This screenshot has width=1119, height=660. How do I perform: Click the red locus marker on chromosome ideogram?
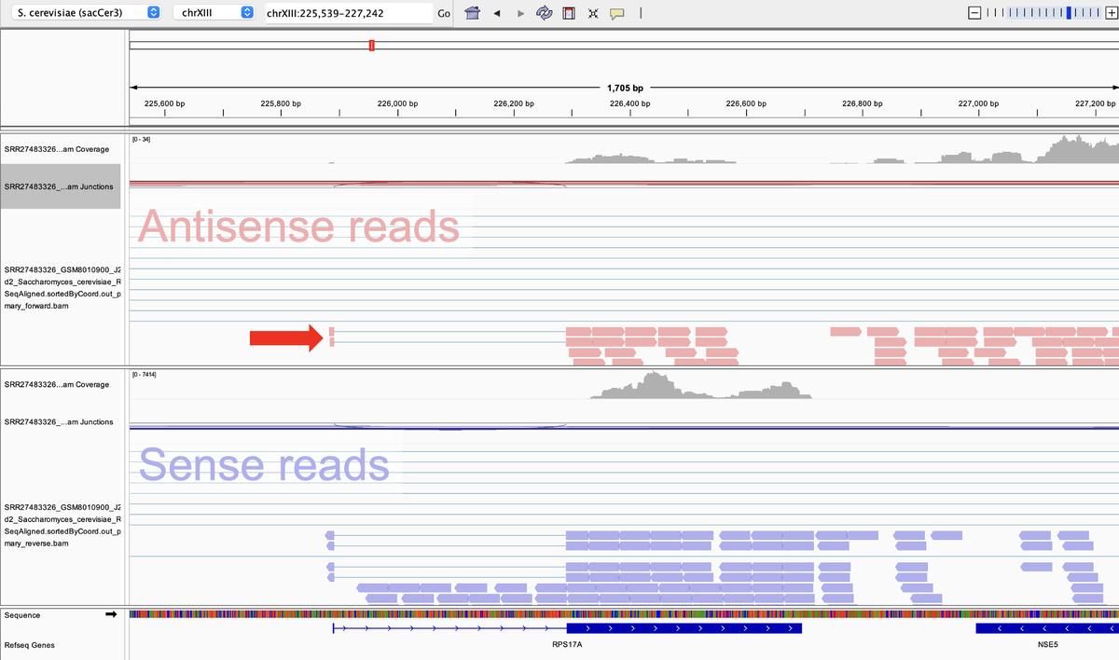click(x=372, y=45)
